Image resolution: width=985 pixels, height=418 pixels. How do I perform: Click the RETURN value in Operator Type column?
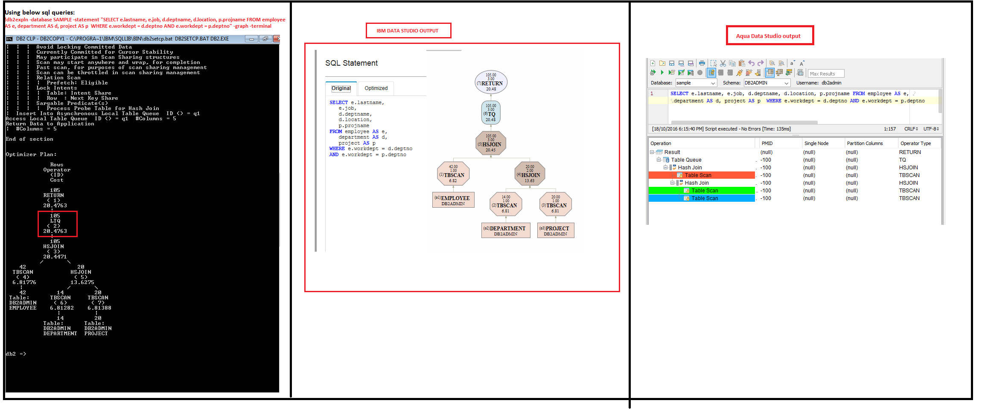(910, 152)
